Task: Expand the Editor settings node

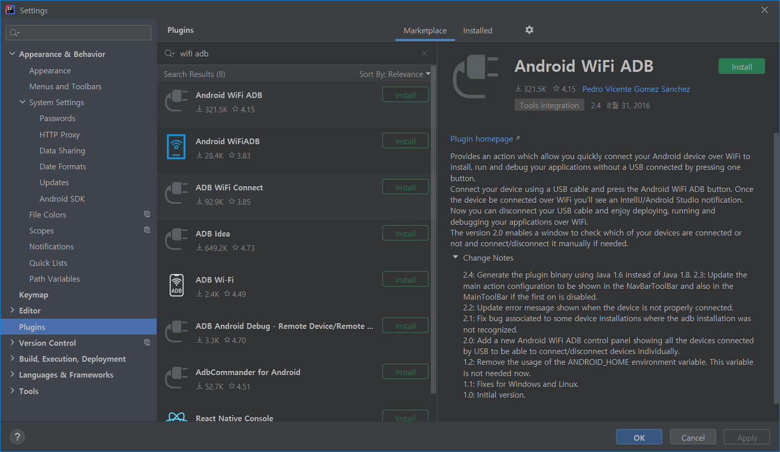Action: coord(12,310)
